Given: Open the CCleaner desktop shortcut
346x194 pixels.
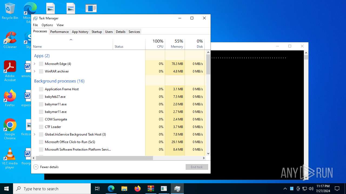Looking at the screenshot, I should coord(10,40).
